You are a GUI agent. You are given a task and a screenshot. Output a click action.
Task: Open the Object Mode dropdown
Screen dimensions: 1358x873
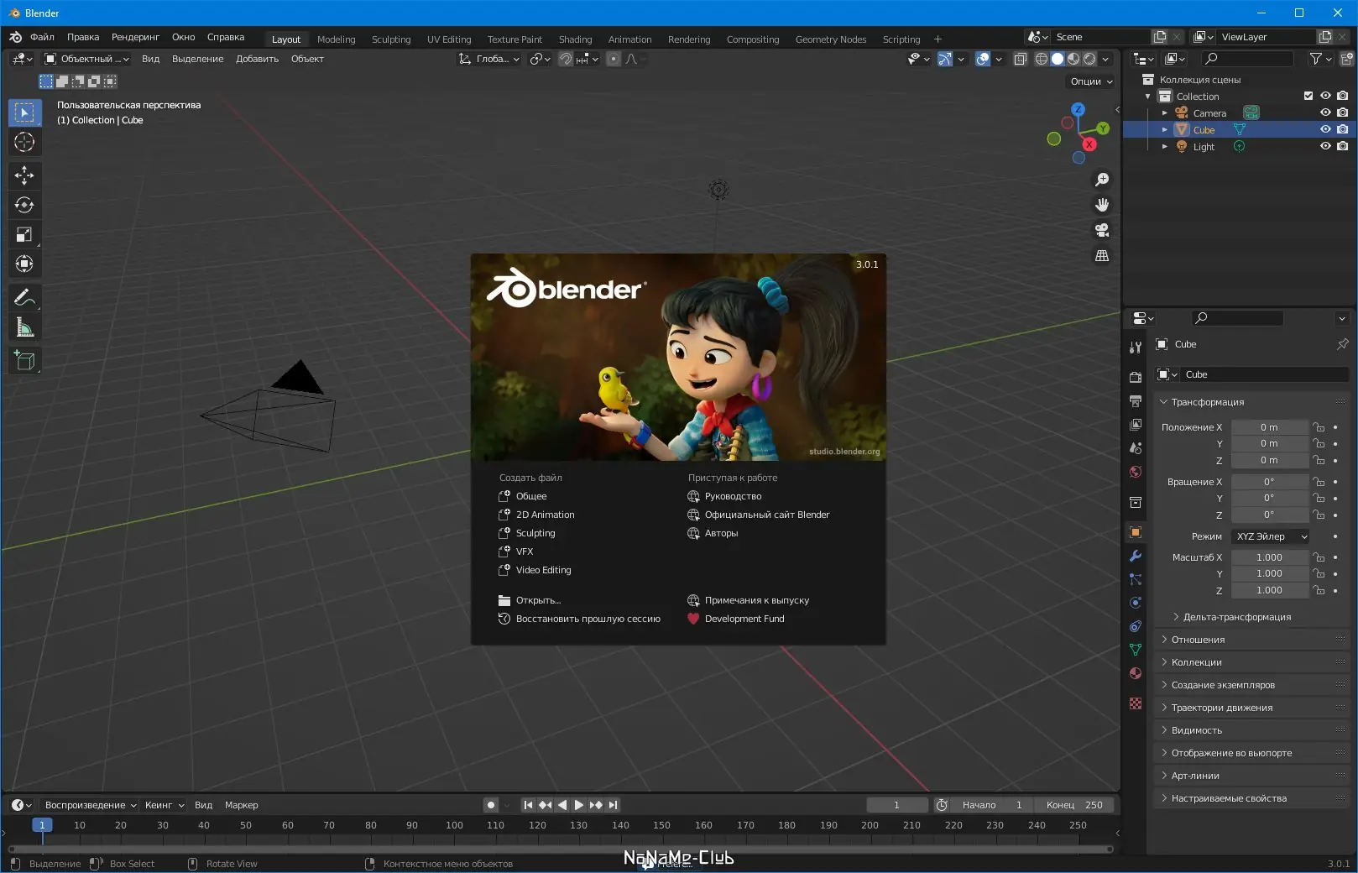click(x=86, y=59)
